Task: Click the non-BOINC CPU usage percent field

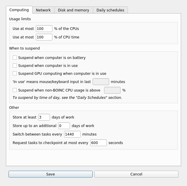Action: click(112, 90)
